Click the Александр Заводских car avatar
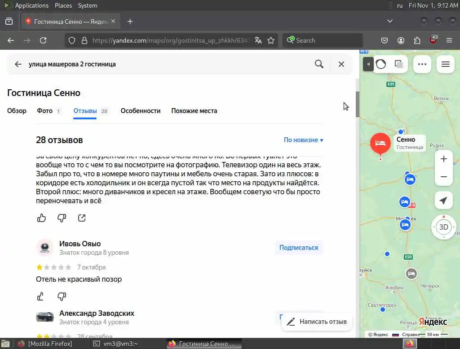This screenshot has width=460, height=349. (44, 317)
